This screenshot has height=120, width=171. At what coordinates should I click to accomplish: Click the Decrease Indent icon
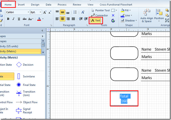tap(81, 19)
